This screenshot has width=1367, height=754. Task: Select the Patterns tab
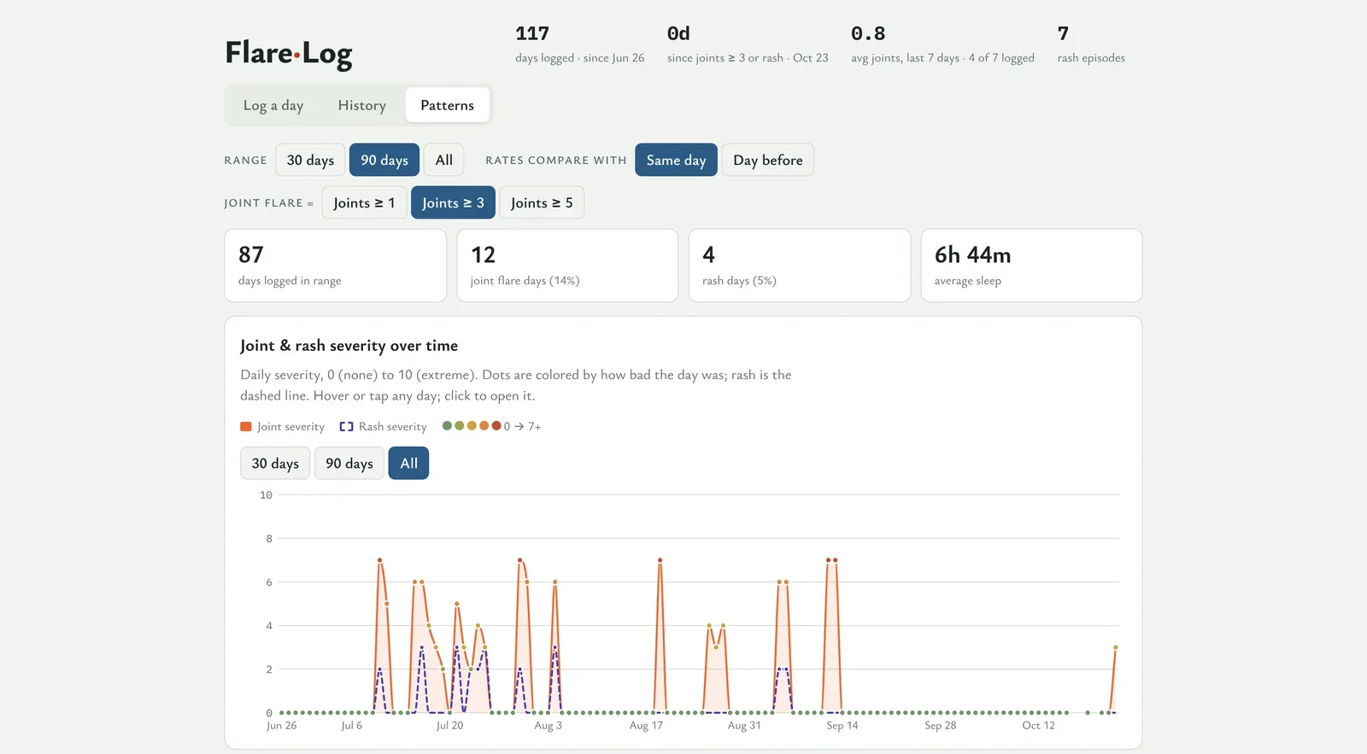coord(447,105)
